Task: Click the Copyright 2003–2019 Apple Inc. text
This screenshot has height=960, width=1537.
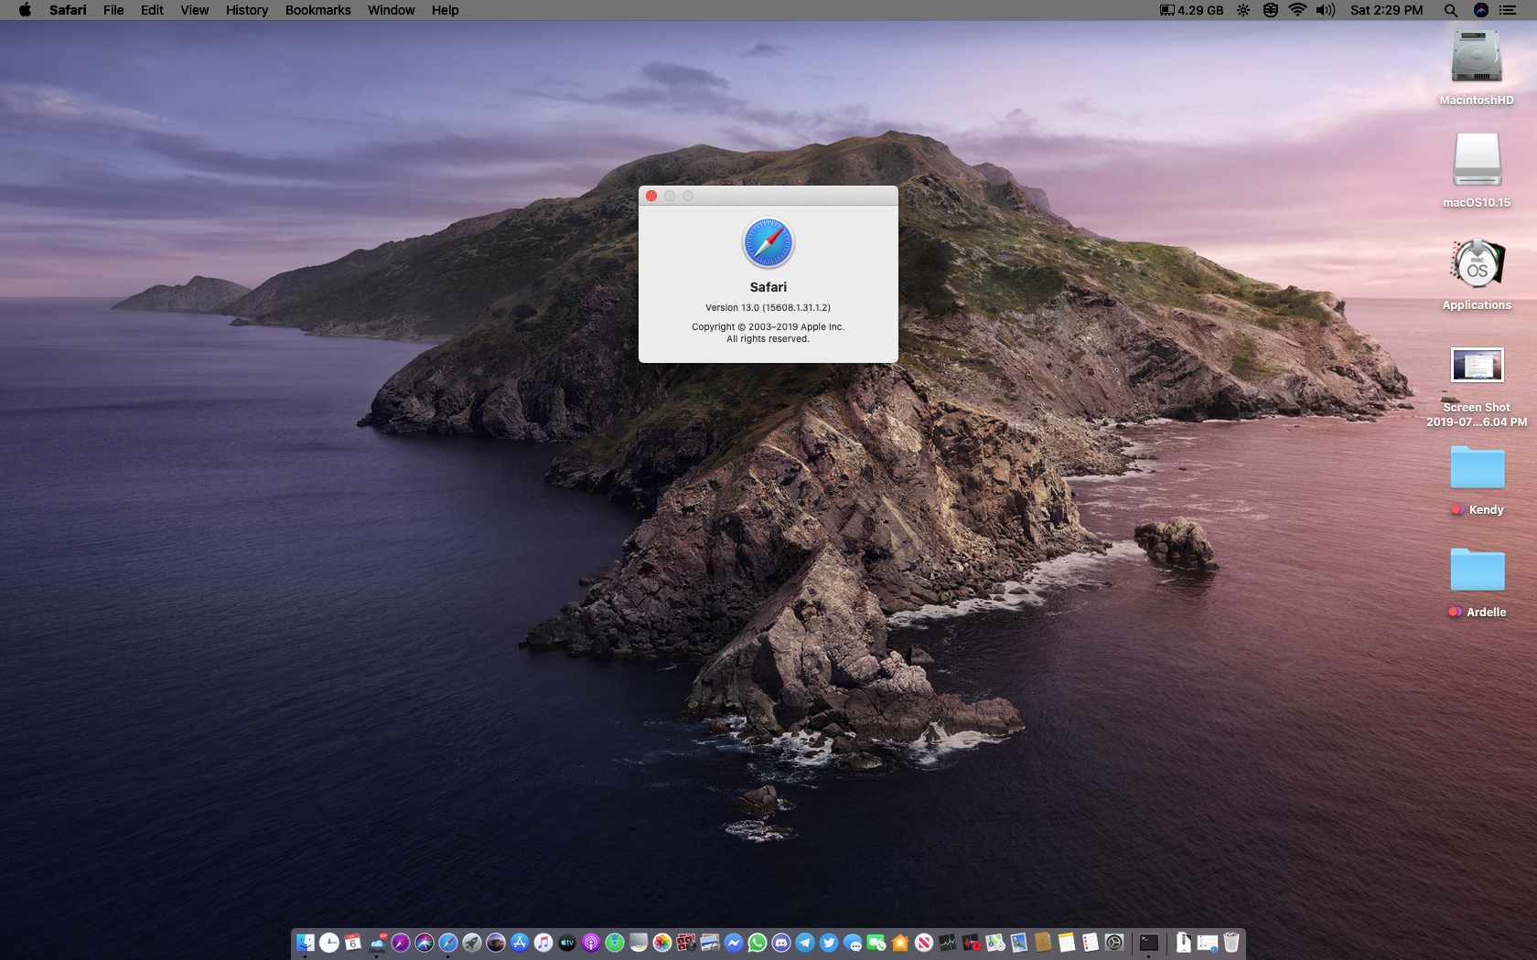Action: [768, 327]
